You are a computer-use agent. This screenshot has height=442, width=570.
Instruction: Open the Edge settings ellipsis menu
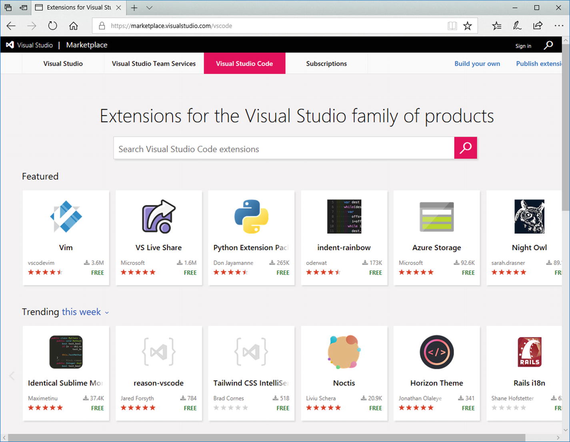[x=559, y=26]
